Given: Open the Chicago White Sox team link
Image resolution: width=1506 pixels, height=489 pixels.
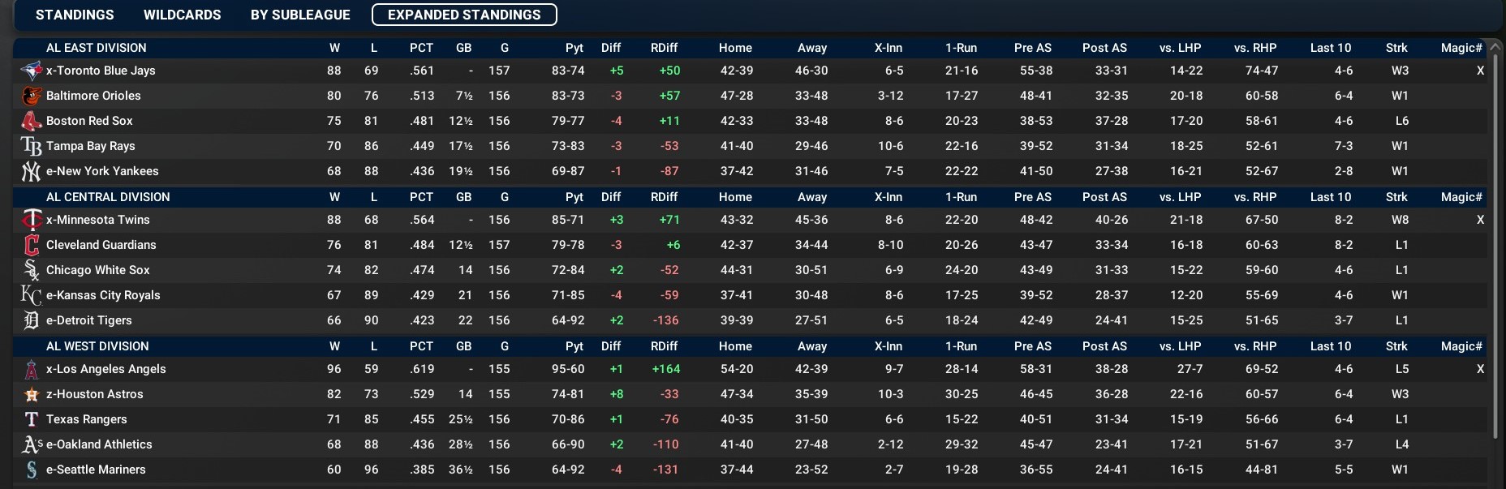Looking at the screenshot, I should pyautogui.click(x=97, y=270).
